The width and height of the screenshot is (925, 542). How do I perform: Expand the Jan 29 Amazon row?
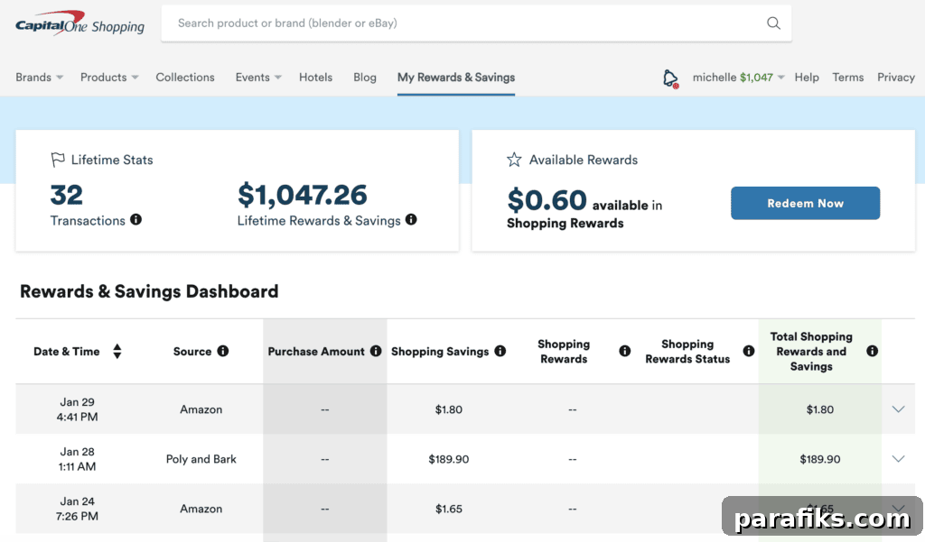click(x=898, y=409)
